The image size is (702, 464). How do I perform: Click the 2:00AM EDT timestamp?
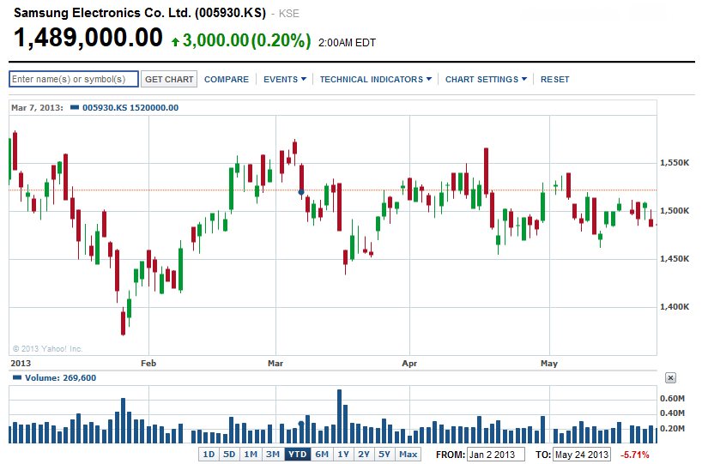pos(347,43)
